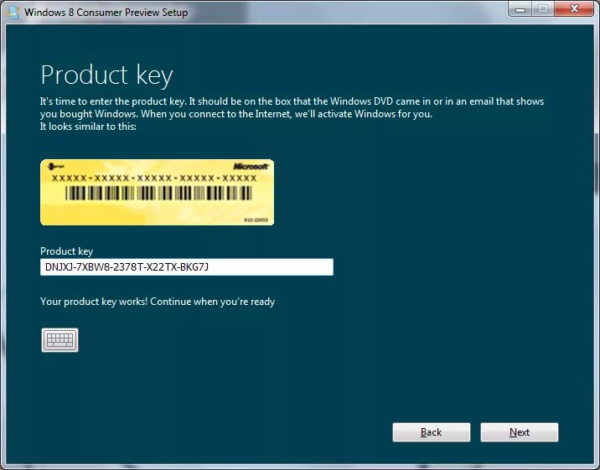Click the XXXXX key placeholder on sticker
The width and height of the screenshot is (600, 470).
click(154, 178)
